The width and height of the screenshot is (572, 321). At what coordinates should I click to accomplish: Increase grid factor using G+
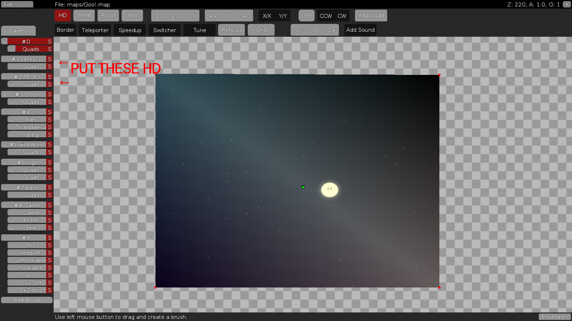[330, 30]
